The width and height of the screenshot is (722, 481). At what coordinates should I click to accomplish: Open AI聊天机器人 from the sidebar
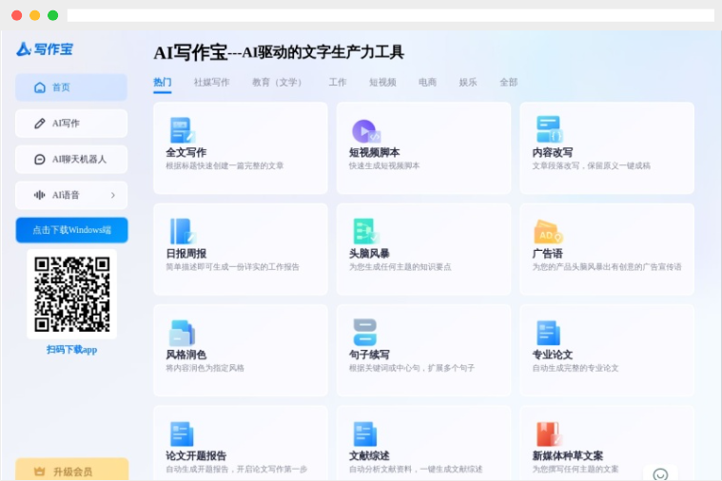click(x=71, y=160)
